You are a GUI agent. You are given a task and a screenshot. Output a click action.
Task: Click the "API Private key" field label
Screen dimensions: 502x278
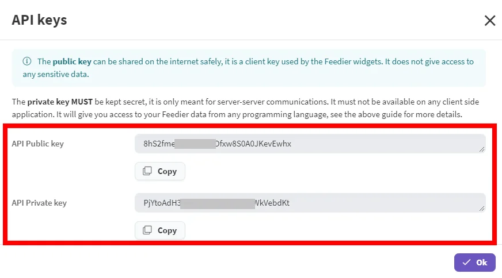(x=39, y=203)
